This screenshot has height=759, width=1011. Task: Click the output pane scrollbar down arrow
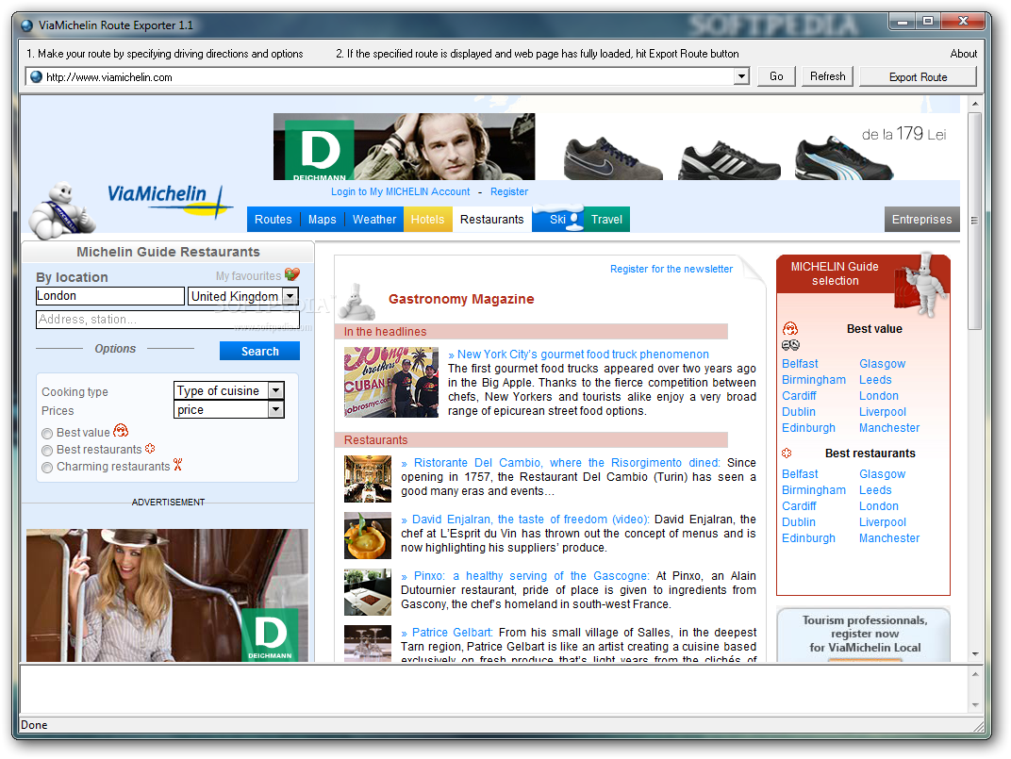point(974,705)
